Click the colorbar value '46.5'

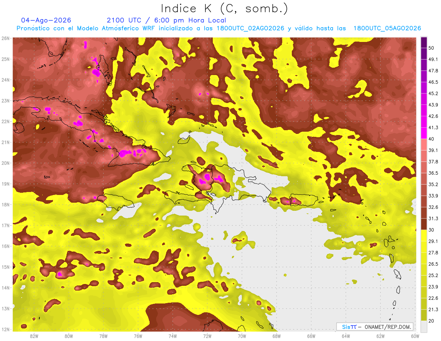pos(433,82)
